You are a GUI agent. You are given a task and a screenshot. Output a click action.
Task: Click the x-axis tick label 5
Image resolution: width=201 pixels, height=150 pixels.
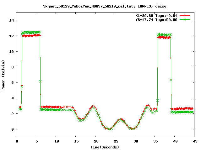coord(37,141)
